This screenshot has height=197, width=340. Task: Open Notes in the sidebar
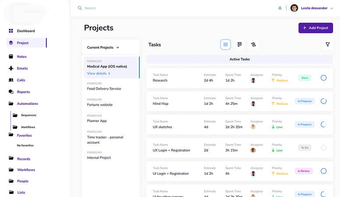[21, 57]
